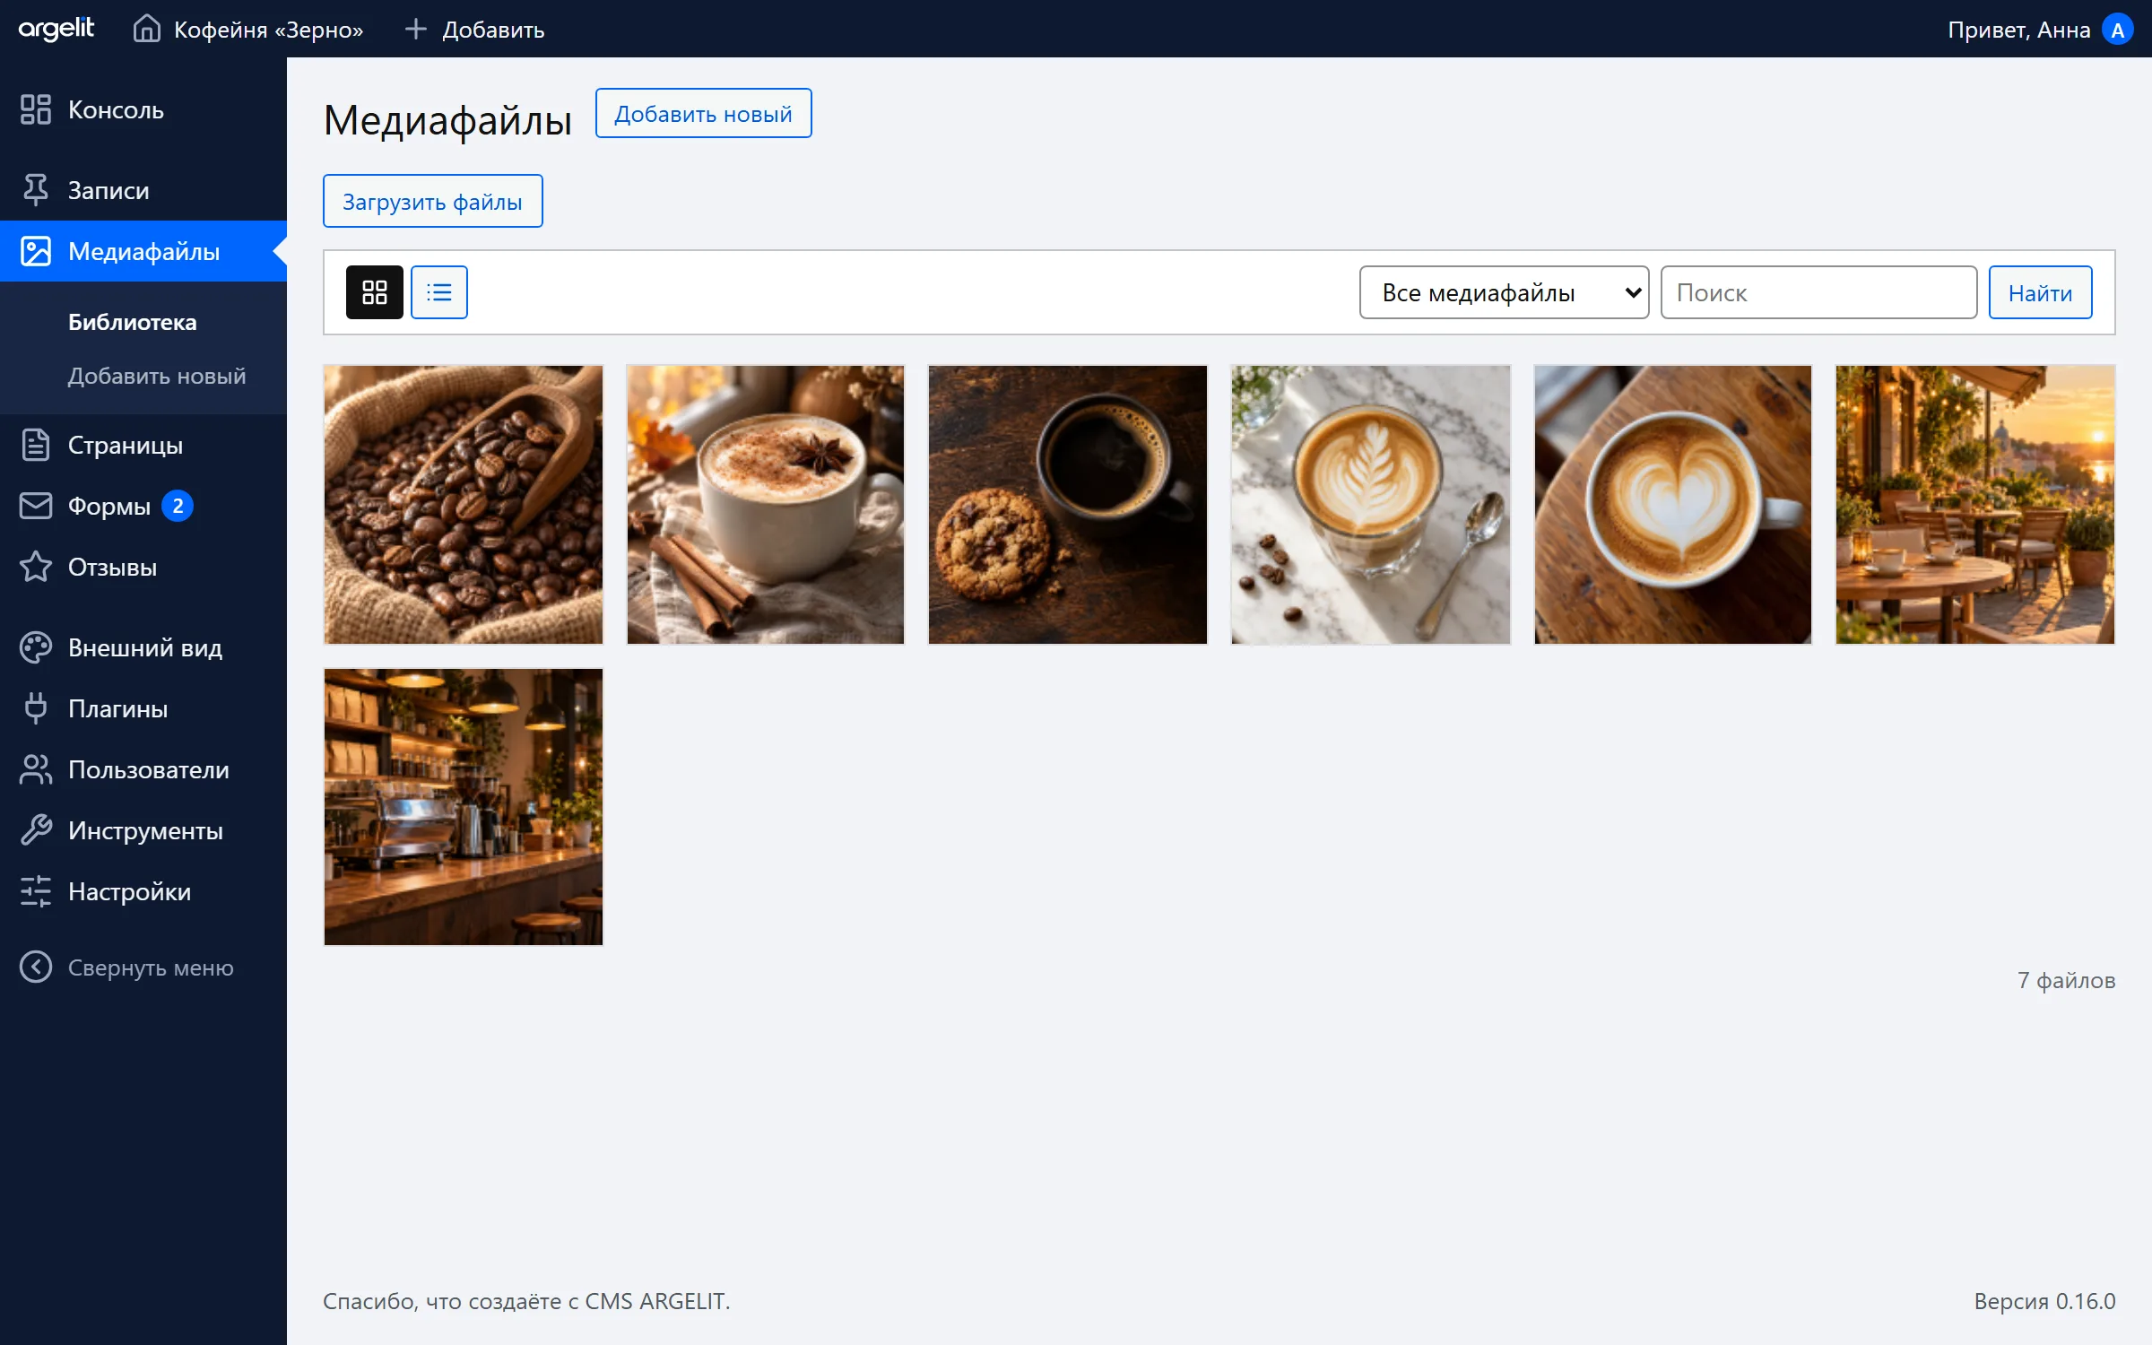The image size is (2152, 1345).
Task: Click the «7 файлов» count text
Action: [2066, 980]
